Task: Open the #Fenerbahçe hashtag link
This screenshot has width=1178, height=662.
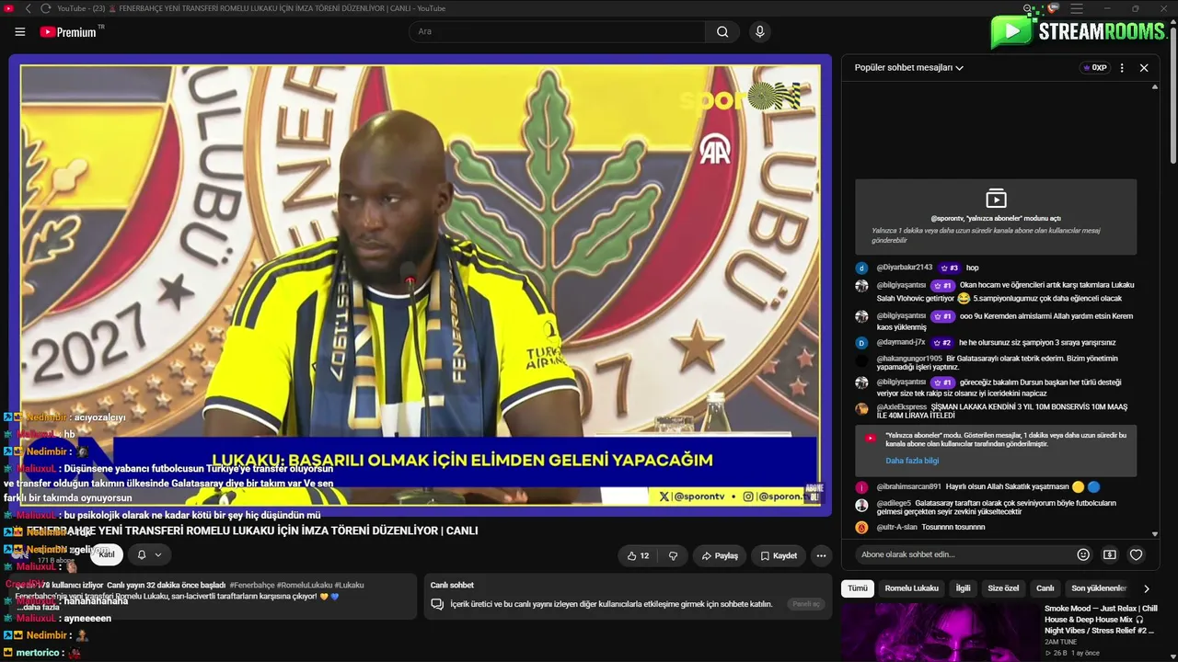Action: [253, 585]
